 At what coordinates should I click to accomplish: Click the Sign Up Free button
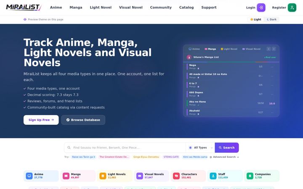pyautogui.click(x=41, y=120)
